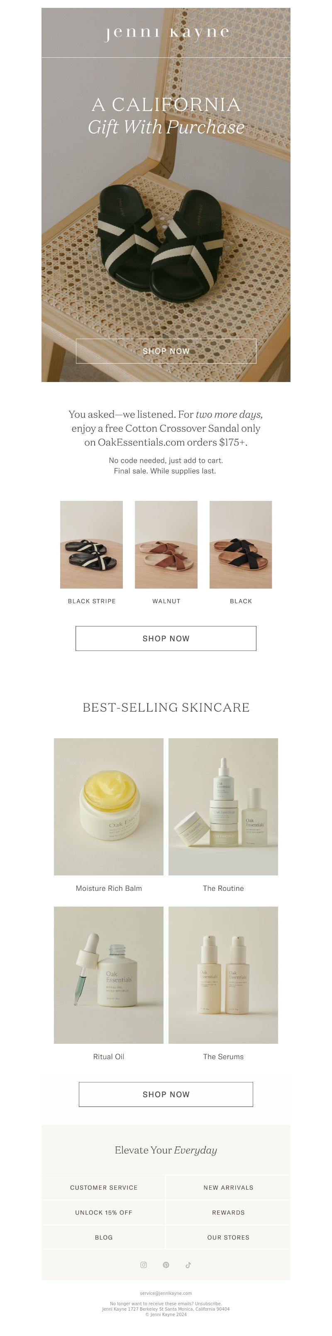332x1336 pixels.
Task: Click the Jenni Kayne logo at top
Action: coord(166,33)
